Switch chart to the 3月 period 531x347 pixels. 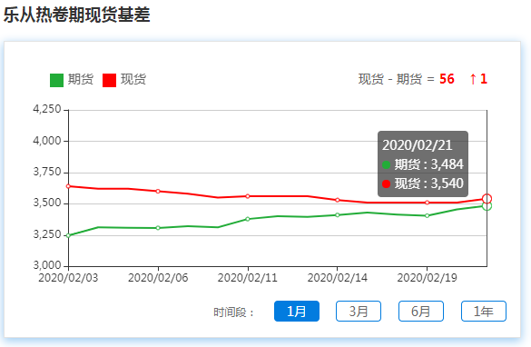tap(359, 311)
